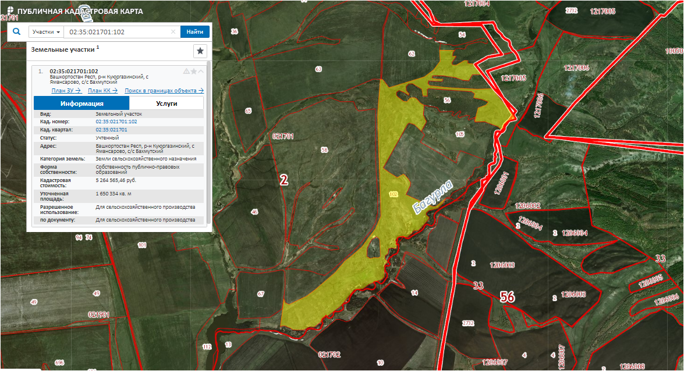Screen dimensions: 684x371
Task: Click Поиск в границах объекта link
Action: tap(164, 91)
